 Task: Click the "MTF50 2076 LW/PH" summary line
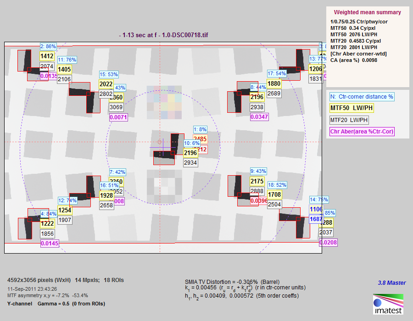pos(353,34)
